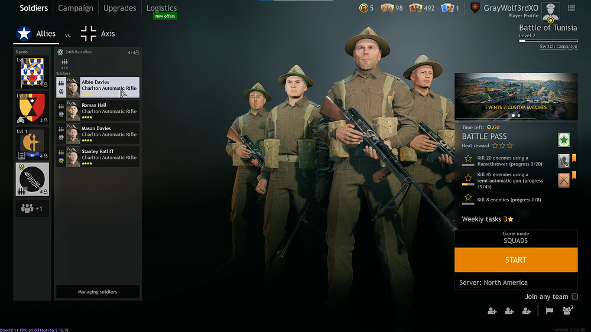The image size is (591, 332).
Task: Click the x2 soldier reward icon
Action: point(564,161)
